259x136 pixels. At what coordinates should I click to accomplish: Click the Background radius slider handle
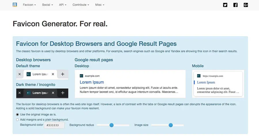point(112,125)
